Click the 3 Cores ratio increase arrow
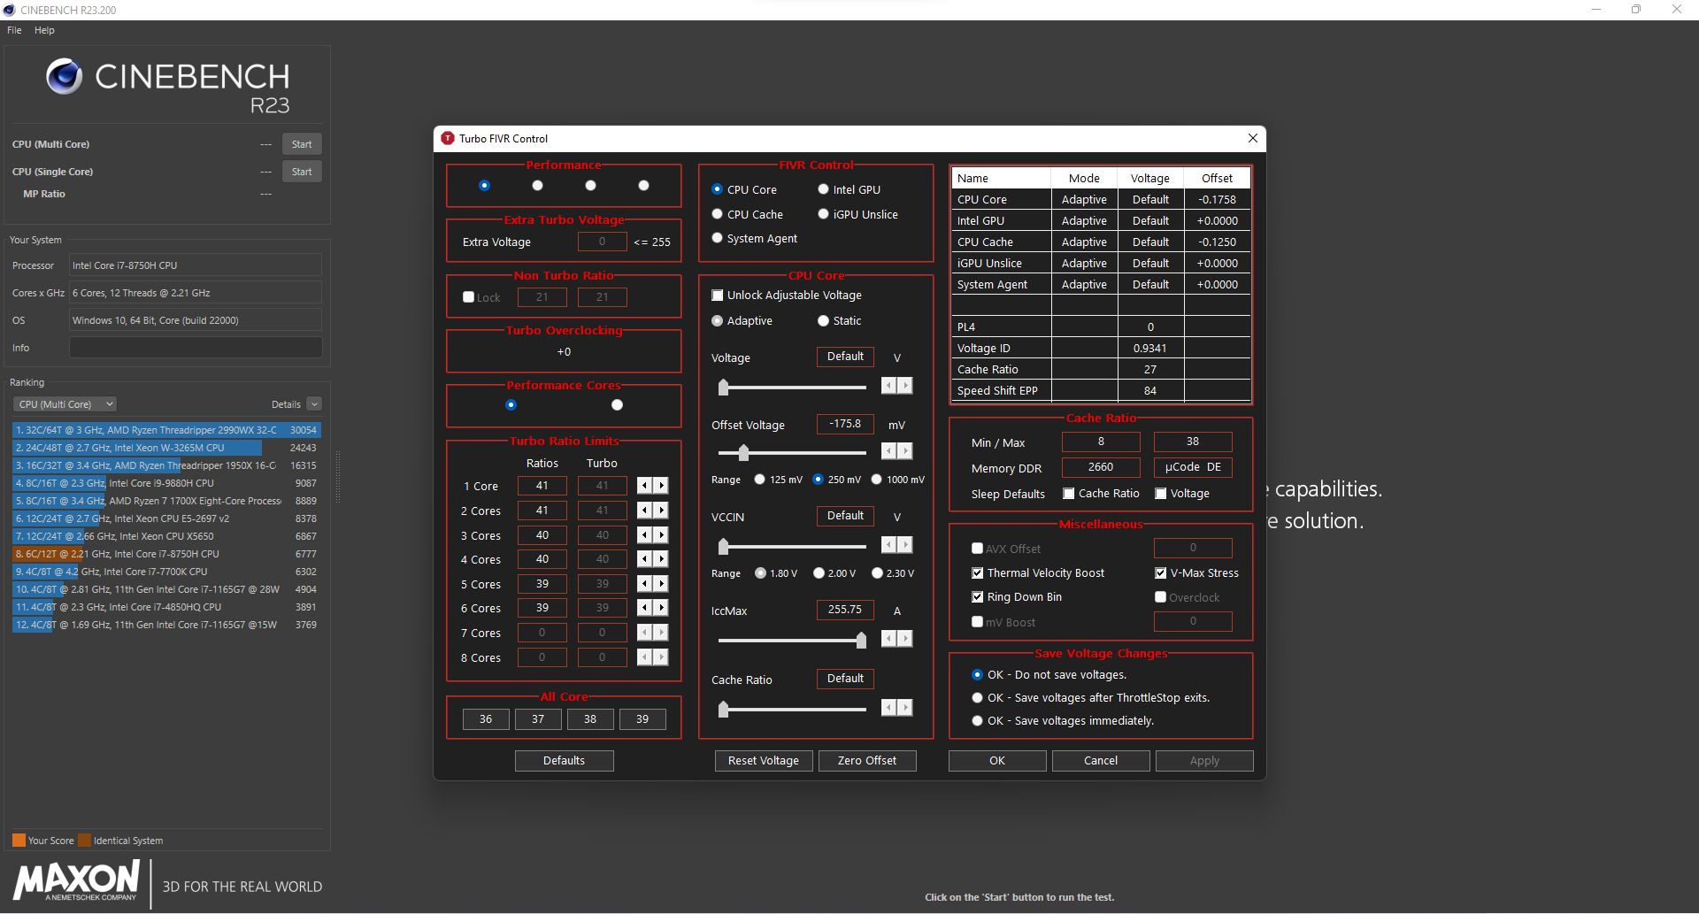1699x914 pixels. click(x=660, y=535)
